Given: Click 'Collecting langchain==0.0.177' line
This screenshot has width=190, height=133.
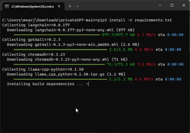Looking at the screenshot, I should [36, 25].
